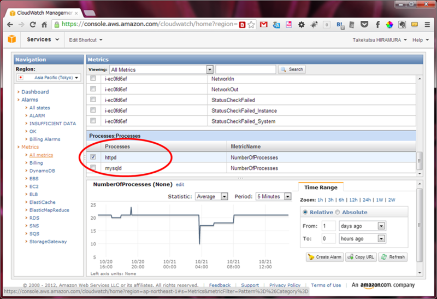Open the Feedback link in footer
Screen dimensions: 437x299
[220, 285]
